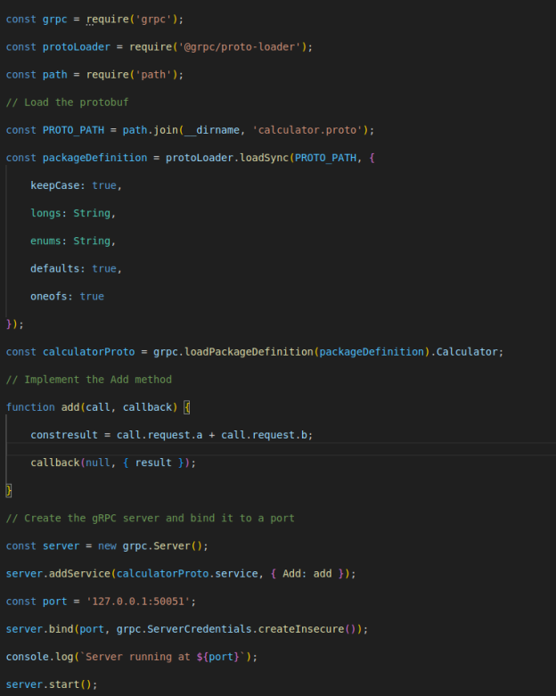
Task: Click the "oneofs: true" option line
Action: click(67, 297)
